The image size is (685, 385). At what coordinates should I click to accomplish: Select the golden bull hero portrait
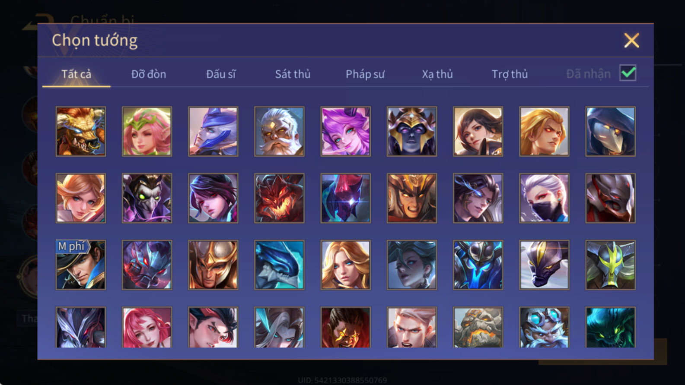pos(81,131)
